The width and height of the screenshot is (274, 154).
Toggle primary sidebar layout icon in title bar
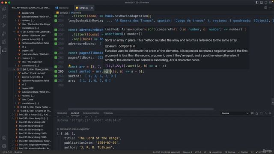pyautogui.click(x=257, y=3)
